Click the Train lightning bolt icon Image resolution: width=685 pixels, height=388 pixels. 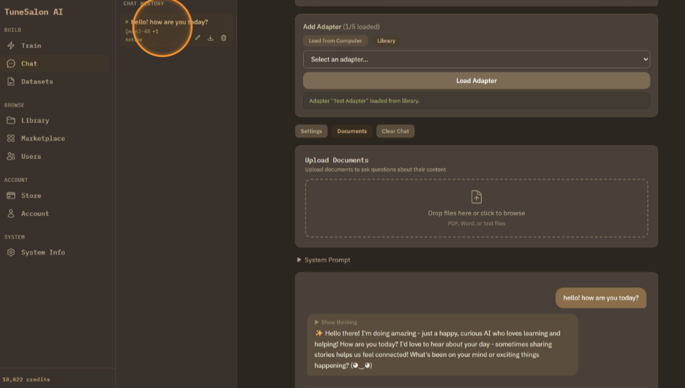coord(11,46)
